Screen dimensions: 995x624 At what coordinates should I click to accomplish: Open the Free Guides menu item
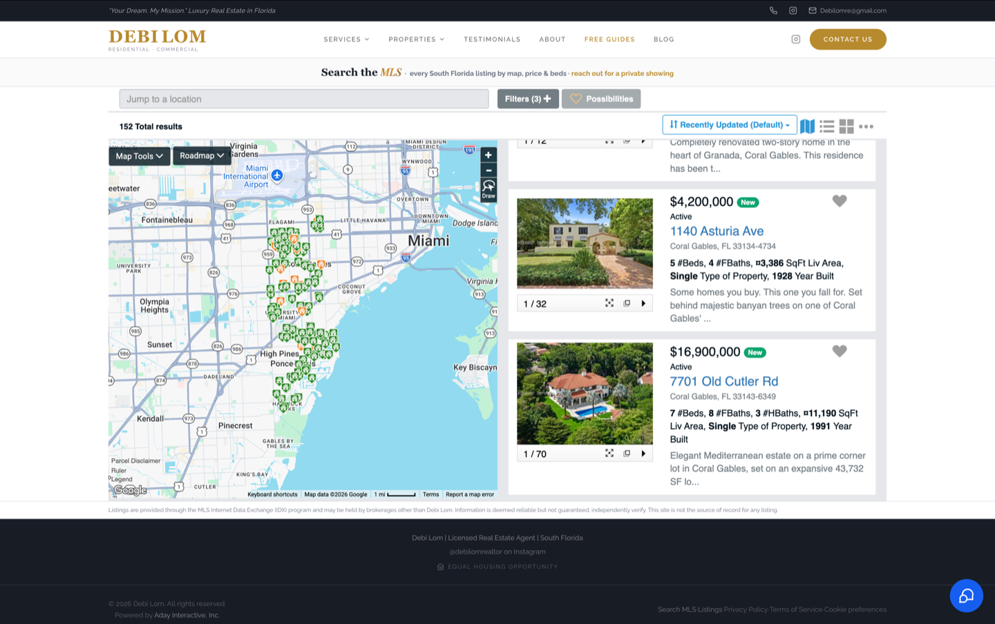point(609,39)
